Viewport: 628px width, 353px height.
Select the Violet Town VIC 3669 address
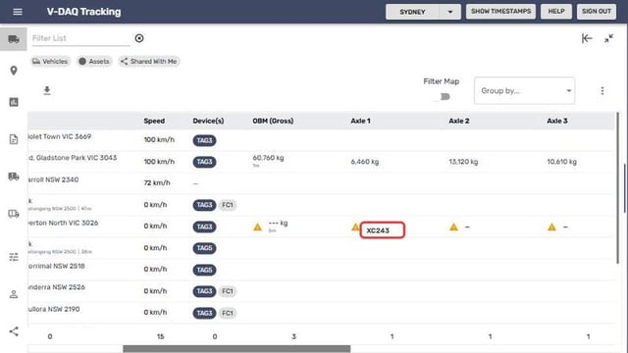[x=60, y=136]
